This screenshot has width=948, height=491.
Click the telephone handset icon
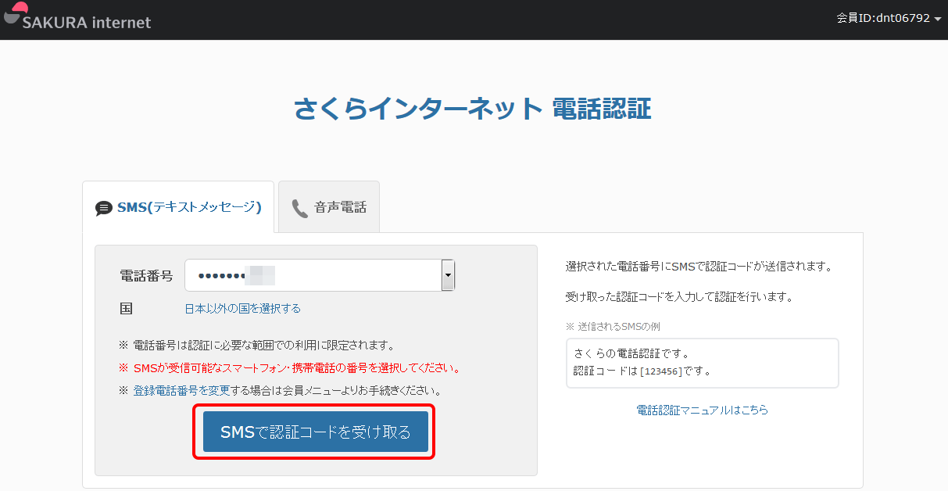coord(300,208)
